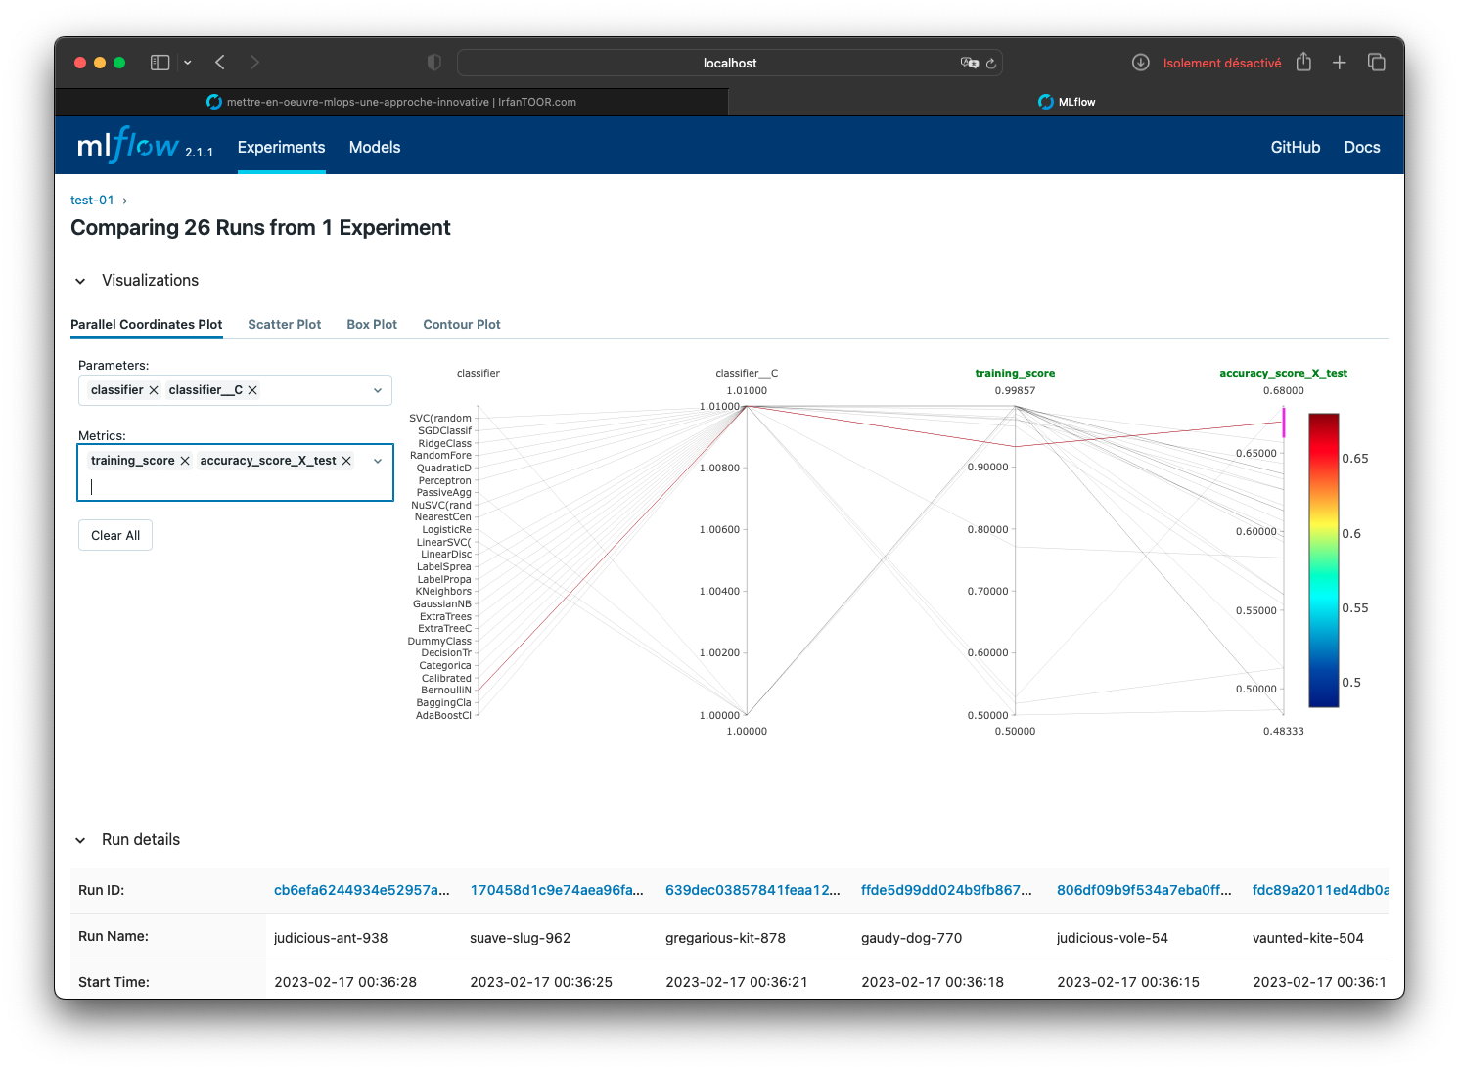1459x1071 pixels.
Task: Collapse the Visualizations section
Action: [80, 281]
